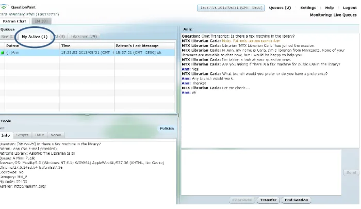Open the Notes tools tab
This screenshot has height=209, width=361.
coord(56,135)
